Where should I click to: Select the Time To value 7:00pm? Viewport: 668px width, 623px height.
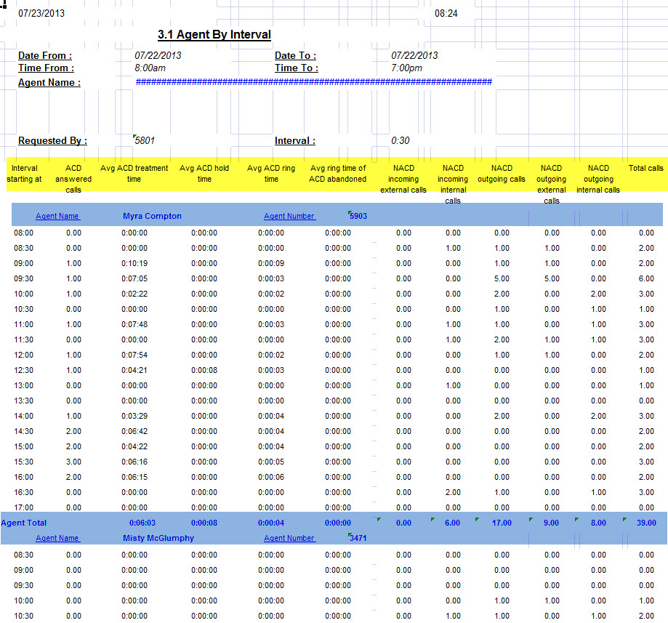(x=406, y=68)
